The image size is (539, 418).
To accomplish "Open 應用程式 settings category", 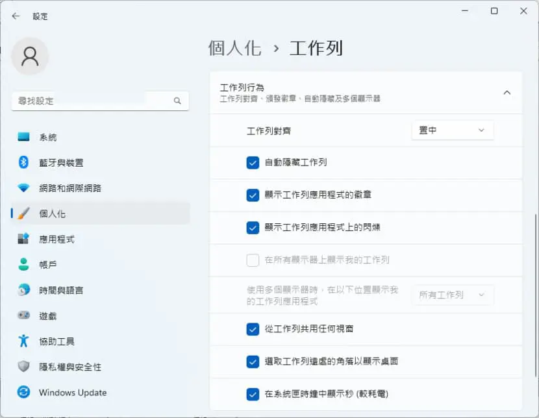I will 101,239.
